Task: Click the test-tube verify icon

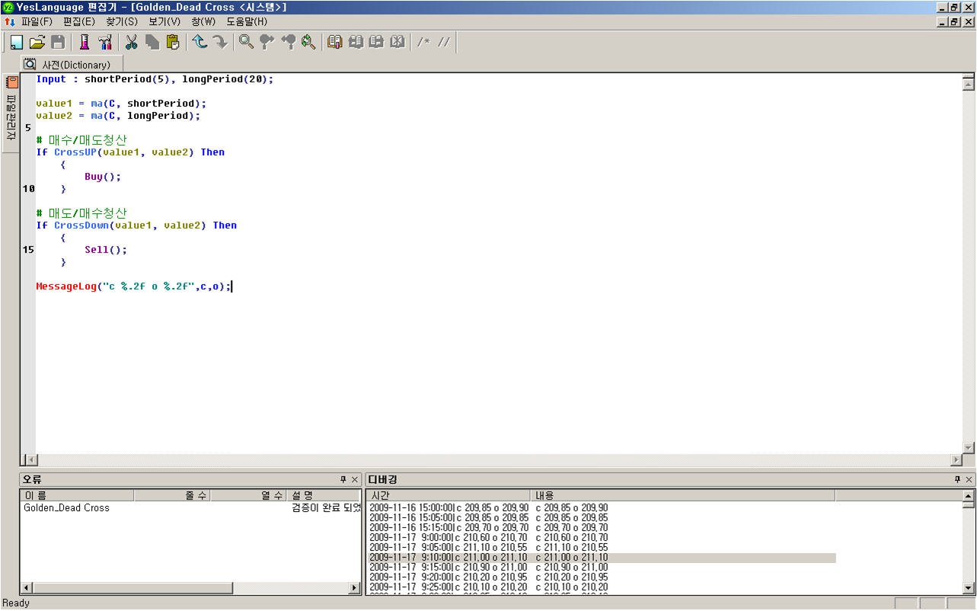Action: (85, 42)
